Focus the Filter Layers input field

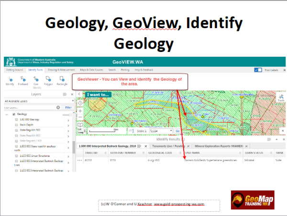point(29,108)
